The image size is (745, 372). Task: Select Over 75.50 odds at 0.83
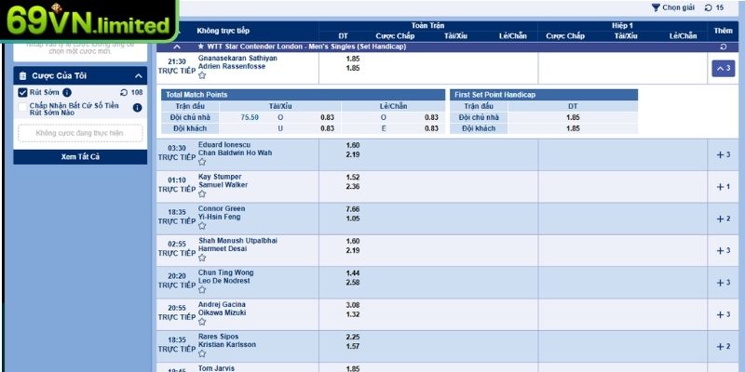coord(327,117)
